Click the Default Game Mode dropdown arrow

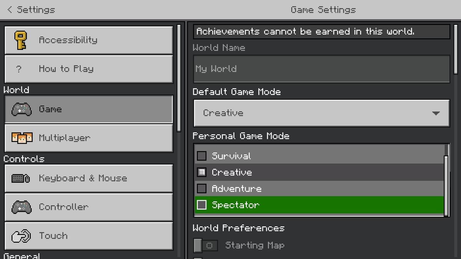436,113
